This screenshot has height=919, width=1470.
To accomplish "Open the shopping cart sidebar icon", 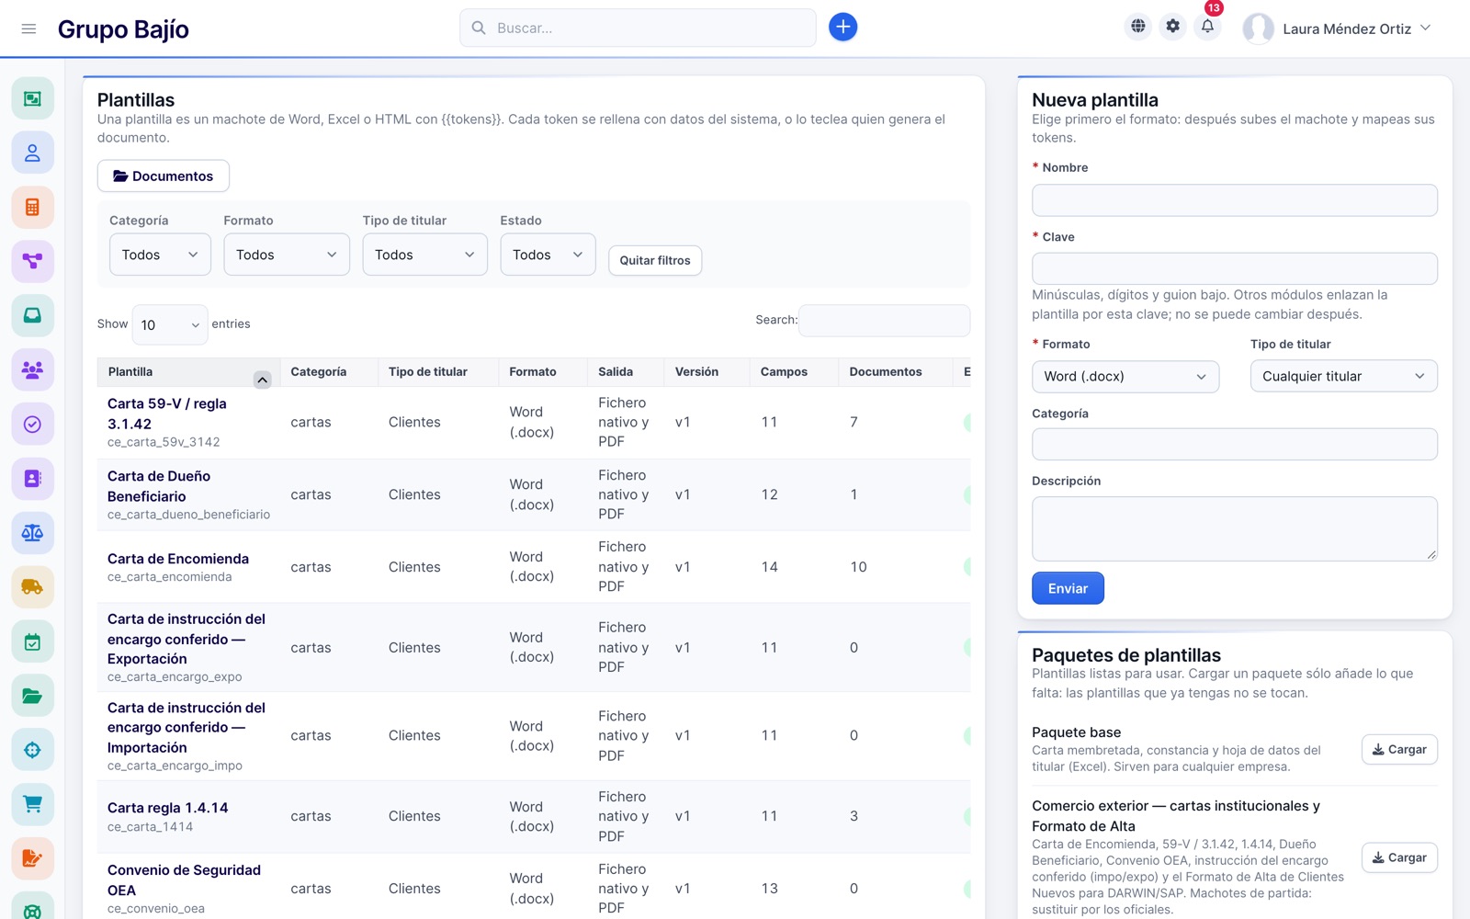I will [x=32, y=804].
